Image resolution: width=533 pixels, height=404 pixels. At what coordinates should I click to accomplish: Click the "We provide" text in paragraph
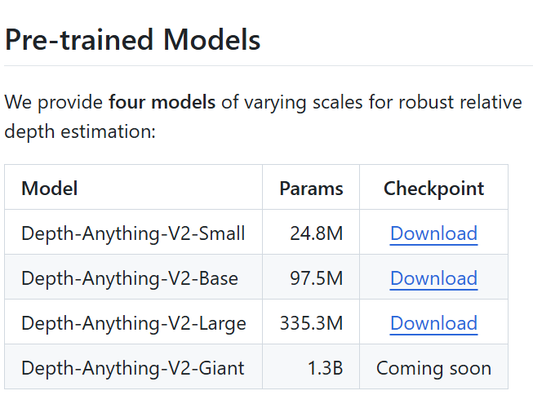coord(54,104)
